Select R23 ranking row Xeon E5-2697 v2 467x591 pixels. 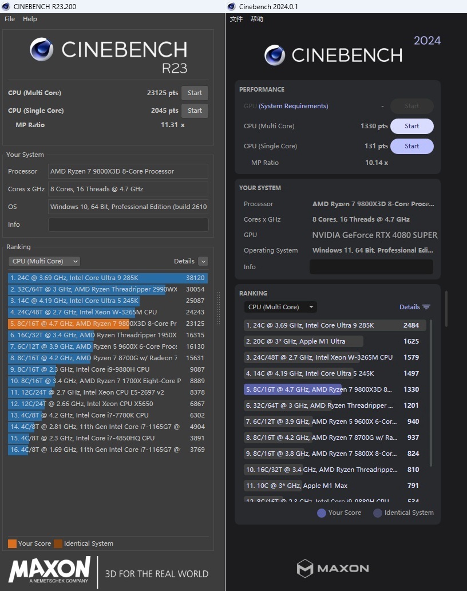coord(108,392)
